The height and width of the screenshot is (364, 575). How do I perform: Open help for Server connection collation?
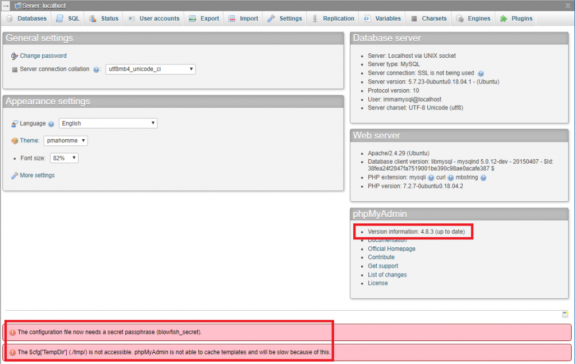96,70
